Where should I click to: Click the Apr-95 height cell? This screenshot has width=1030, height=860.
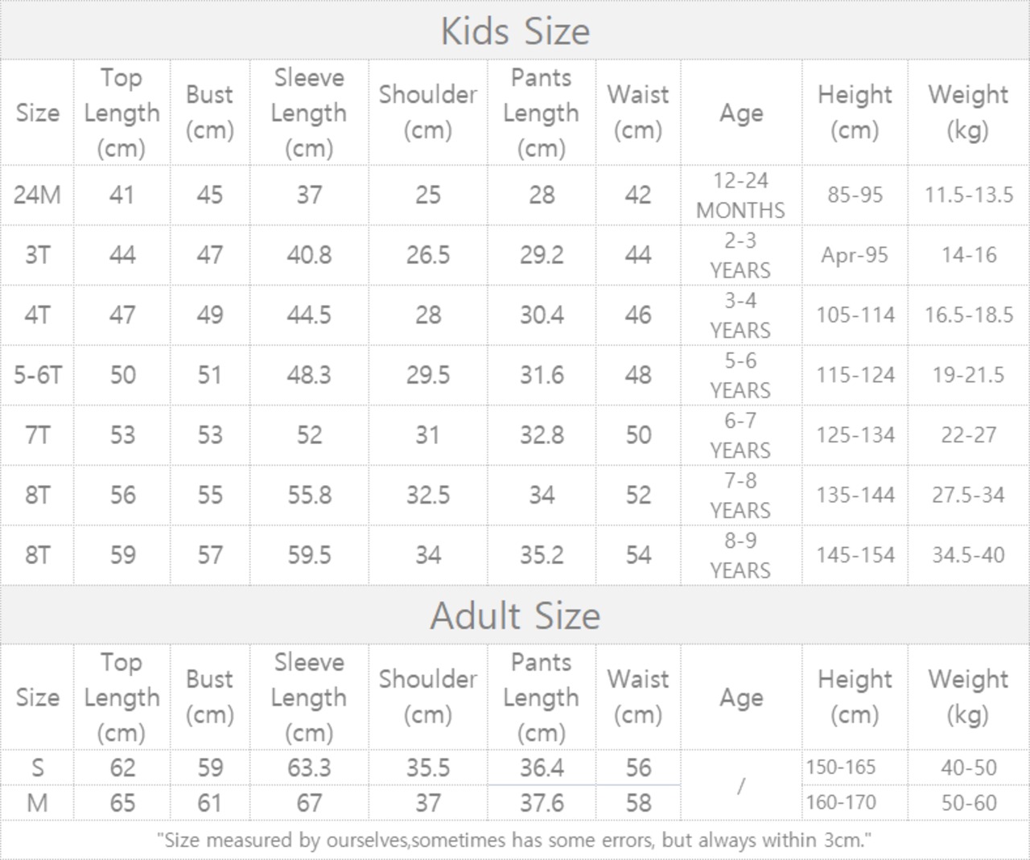[x=855, y=255]
